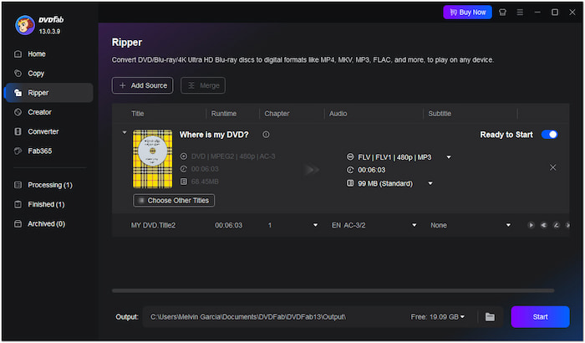Click the Add Source button

pyautogui.click(x=143, y=85)
